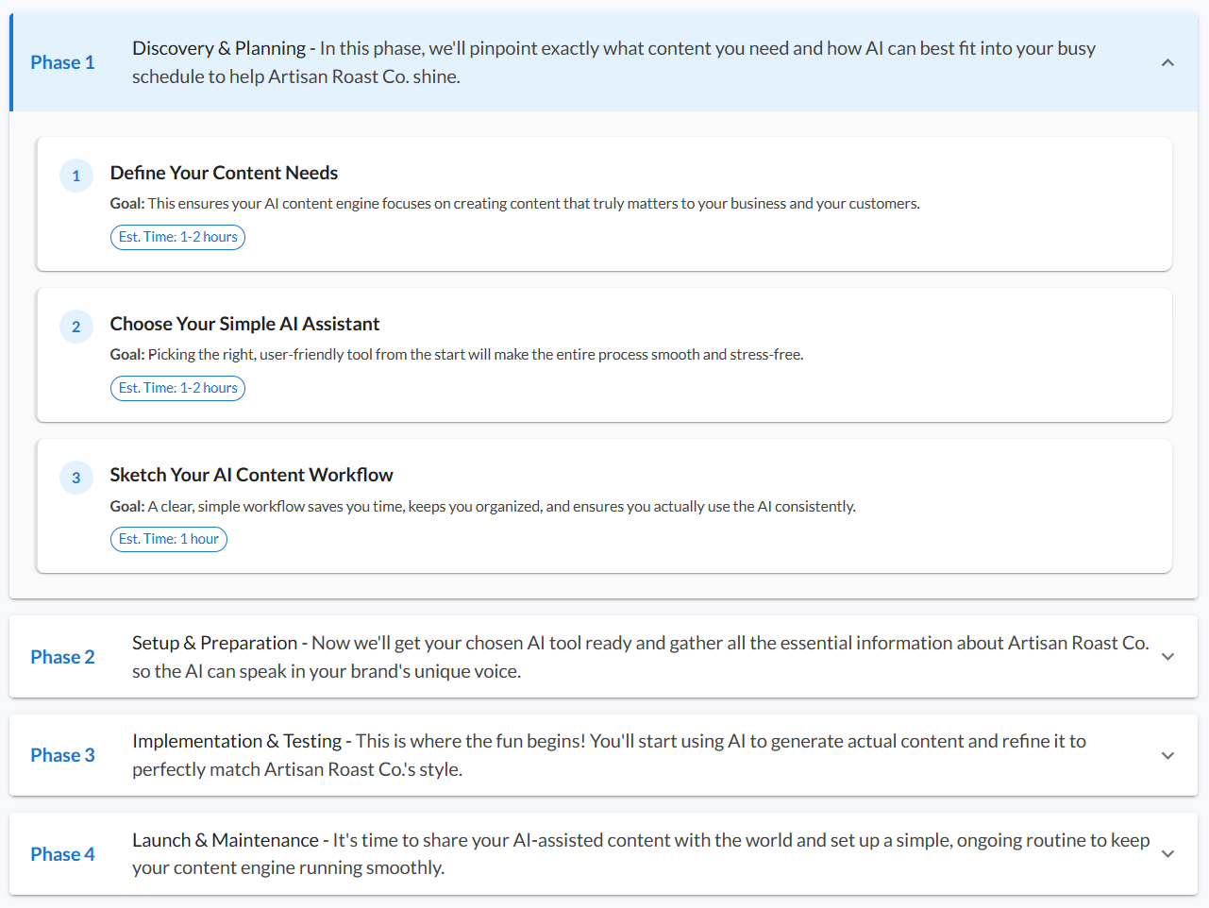Click the Est. Time 1-2 hours badge under step 1
1209x908 pixels.
(x=177, y=237)
